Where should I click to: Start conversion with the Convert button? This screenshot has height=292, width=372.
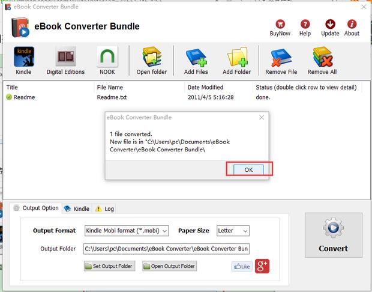tap(334, 235)
